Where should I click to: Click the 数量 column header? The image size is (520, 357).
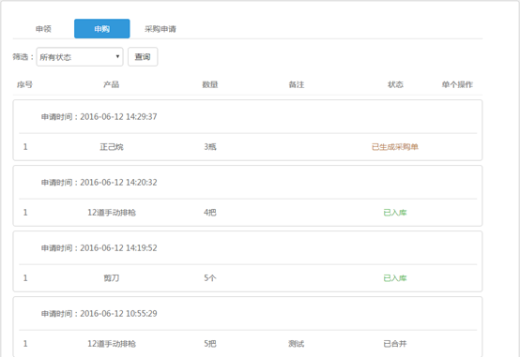pyautogui.click(x=210, y=84)
